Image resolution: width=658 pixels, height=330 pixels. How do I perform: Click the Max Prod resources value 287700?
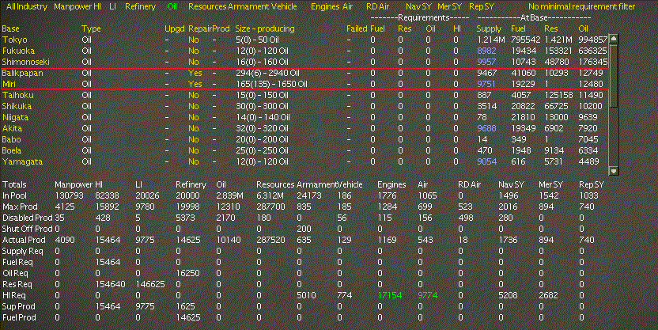[x=270, y=207]
